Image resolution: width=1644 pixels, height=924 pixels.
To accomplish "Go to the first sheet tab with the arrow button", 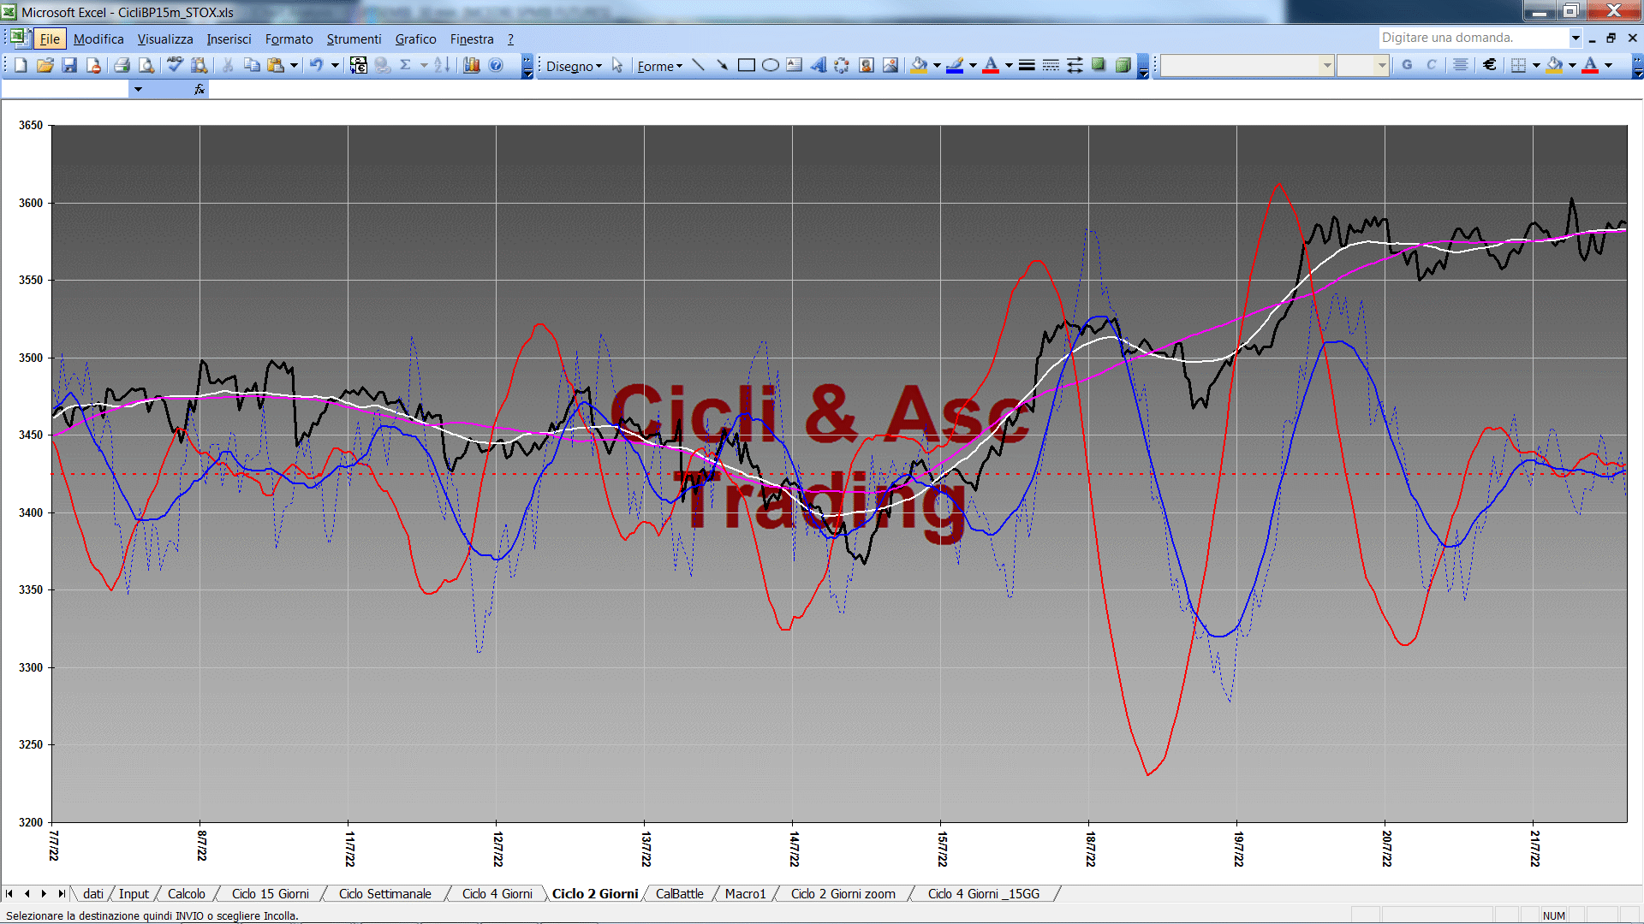I will point(9,893).
